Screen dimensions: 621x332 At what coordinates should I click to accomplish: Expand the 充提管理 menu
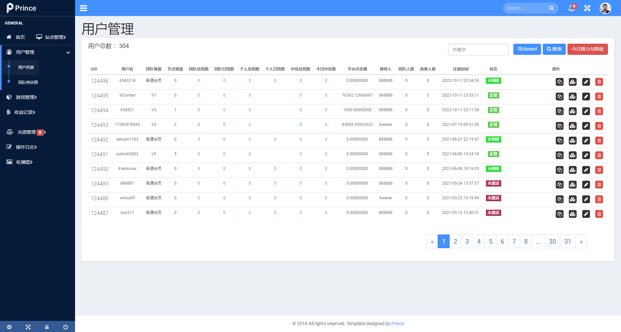26,132
